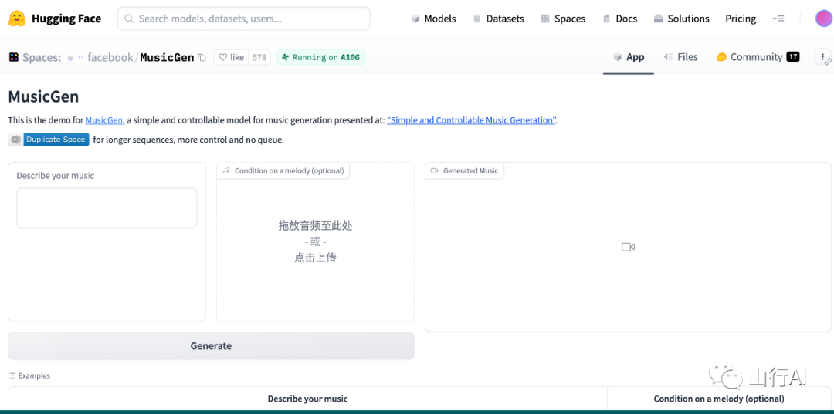This screenshot has height=414, width=834.
Task: Like the MusicGen space
Action: [232, 57]
